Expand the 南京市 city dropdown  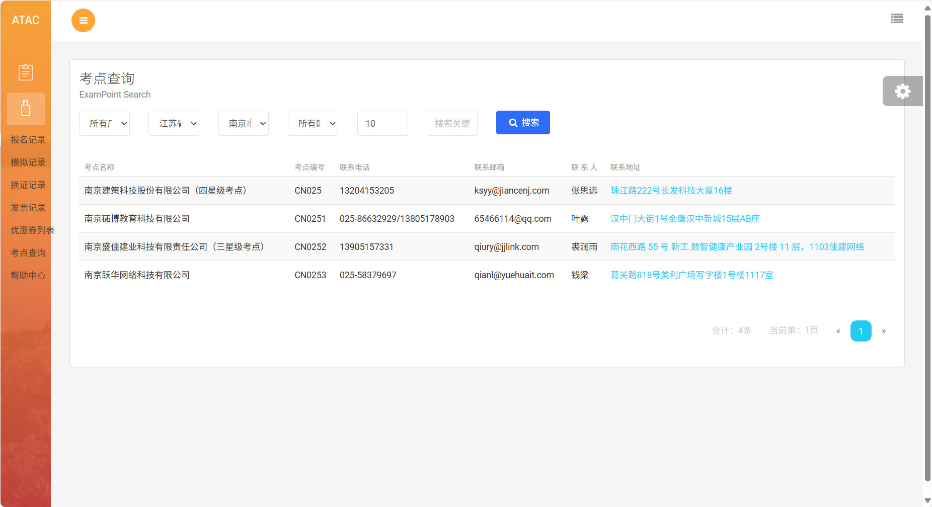(x=243, y=124)
